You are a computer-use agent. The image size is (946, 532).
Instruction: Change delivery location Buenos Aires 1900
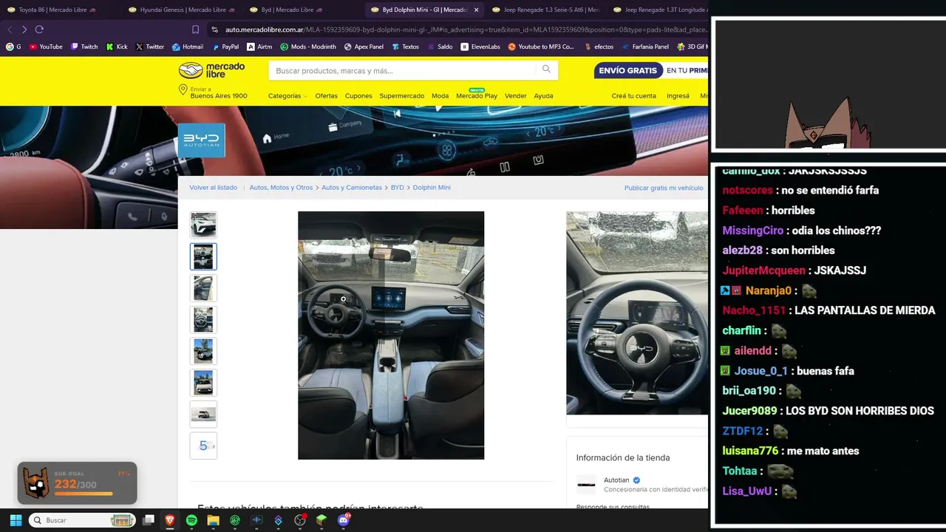[x=213, y=92]
